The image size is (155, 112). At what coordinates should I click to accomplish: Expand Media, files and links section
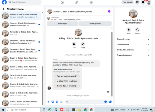133,50
